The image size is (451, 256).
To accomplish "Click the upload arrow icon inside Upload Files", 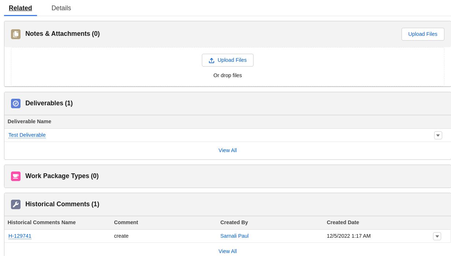I will click(211, 60).
